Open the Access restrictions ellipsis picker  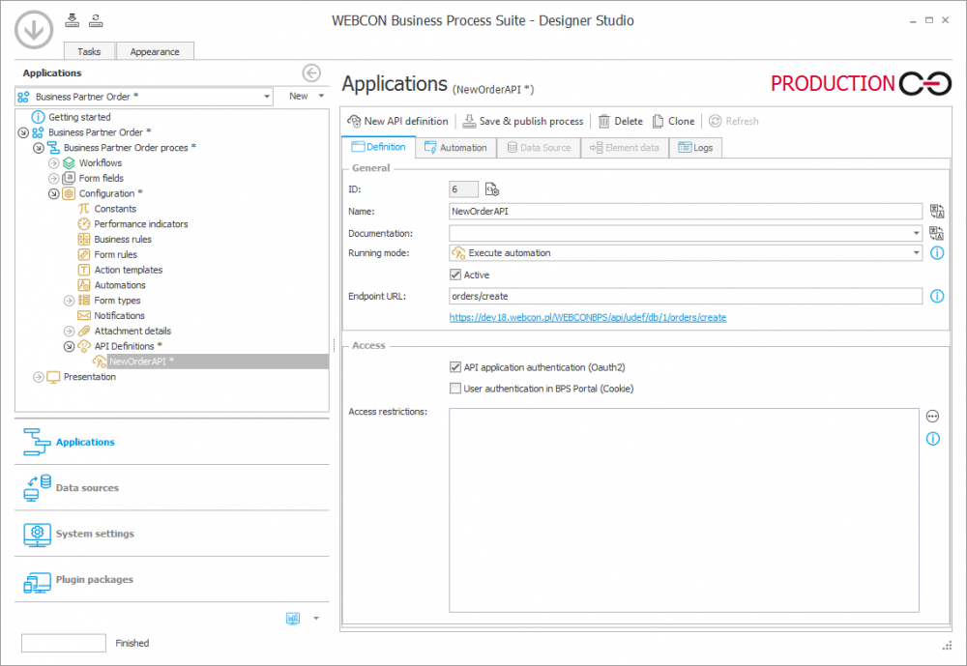(x=932, y=417)
